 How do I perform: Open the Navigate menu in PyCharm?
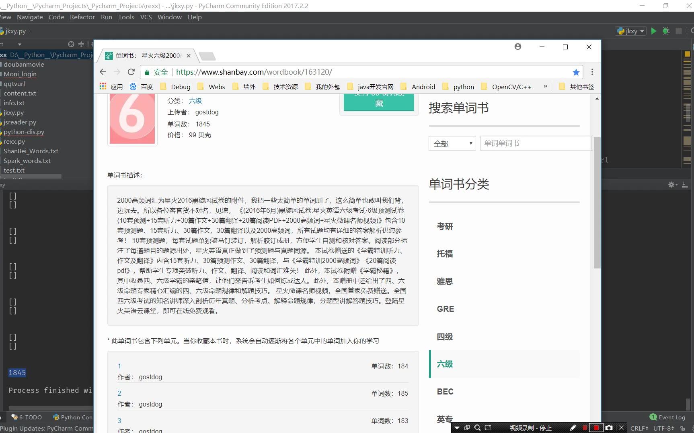30,17
